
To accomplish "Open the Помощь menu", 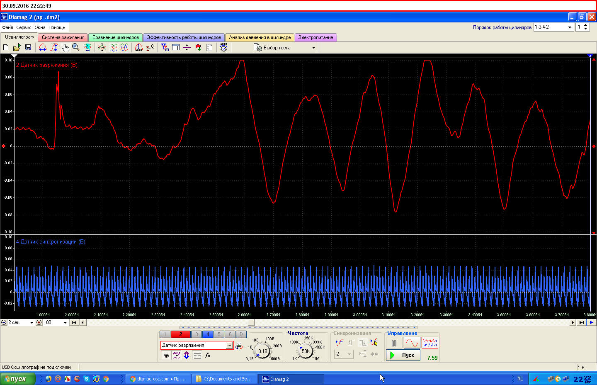I will pyautogui.click(x=57, y=27).
